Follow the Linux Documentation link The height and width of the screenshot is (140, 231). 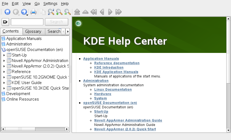[113, 90]
